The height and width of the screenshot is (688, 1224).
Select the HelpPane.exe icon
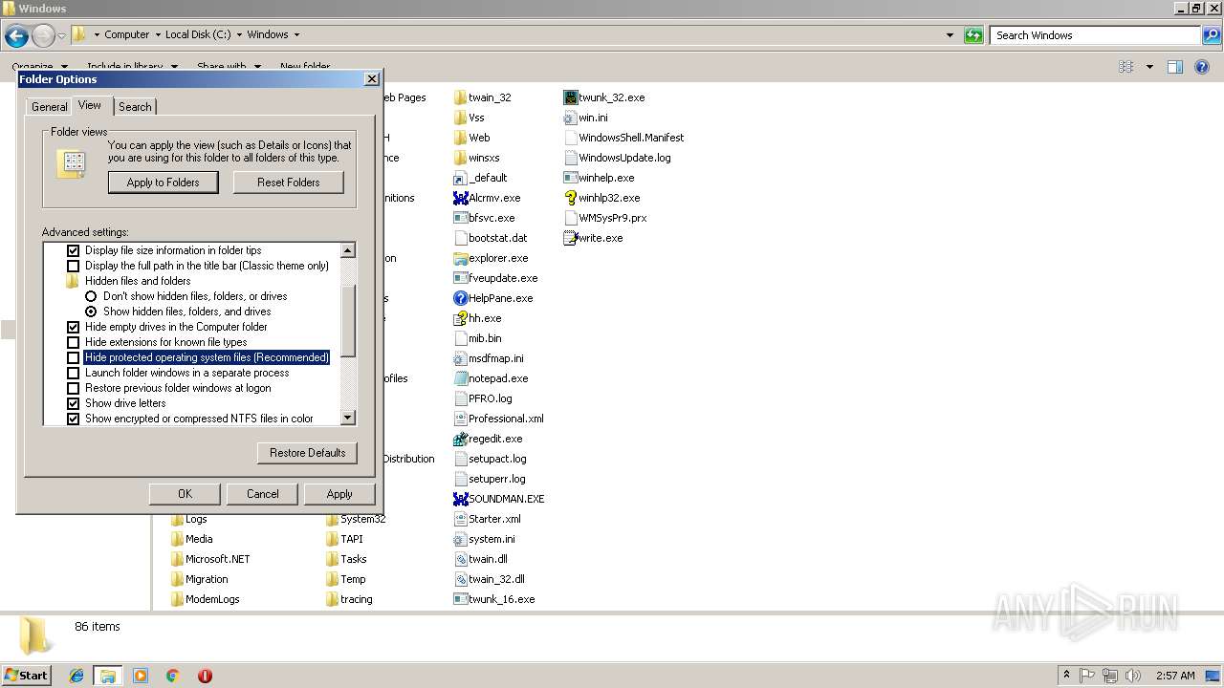click(x=461, y=298)
